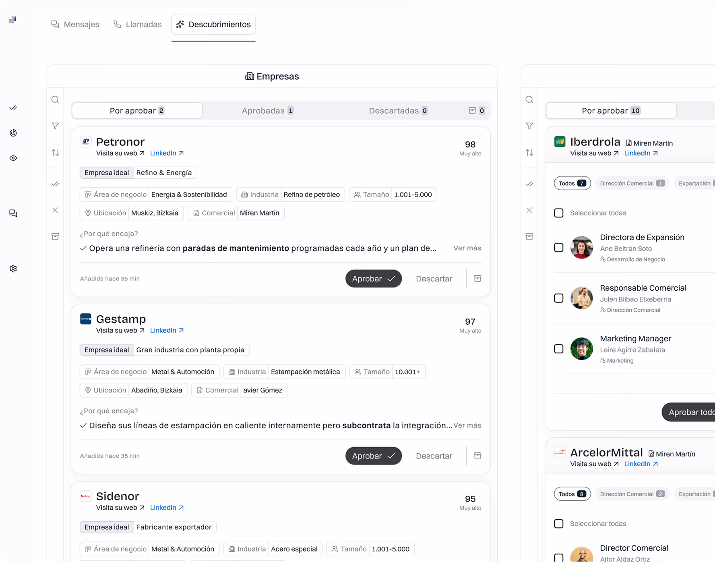Select checkbox for Julen Bilbao Etxeberria
This screenshot has height=562, width=715.
[559, 298]
